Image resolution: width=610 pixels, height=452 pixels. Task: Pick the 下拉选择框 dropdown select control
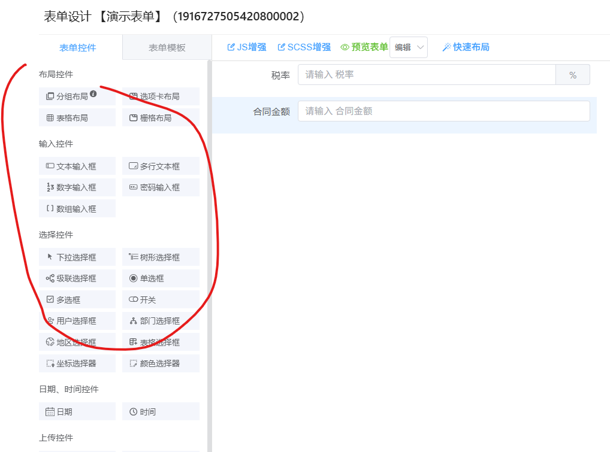point(76,257)
